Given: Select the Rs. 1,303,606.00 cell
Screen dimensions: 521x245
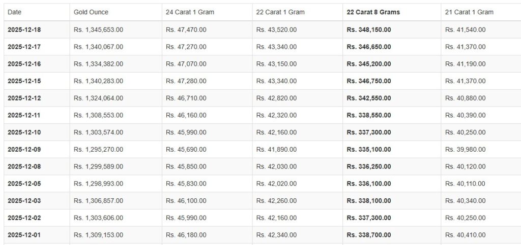Looking at the screenshot, I should pos(98,218).
